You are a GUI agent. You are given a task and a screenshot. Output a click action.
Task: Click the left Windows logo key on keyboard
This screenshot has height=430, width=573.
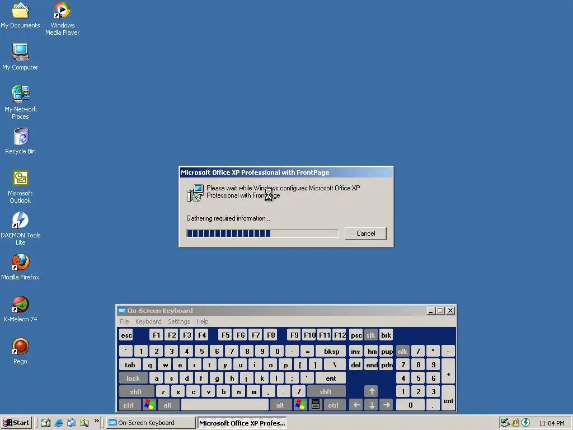(149, 405)
